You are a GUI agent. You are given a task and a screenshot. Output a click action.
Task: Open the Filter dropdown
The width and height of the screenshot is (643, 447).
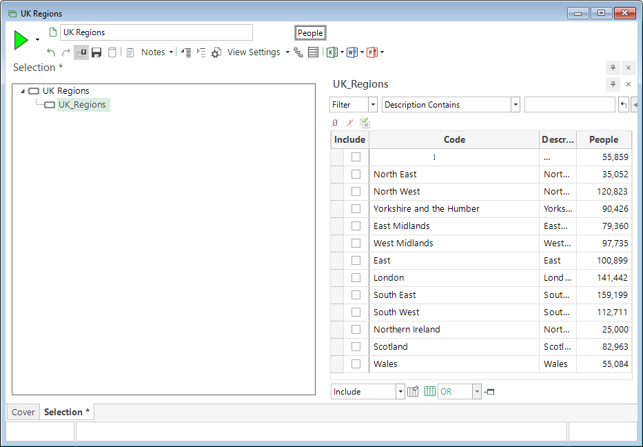click(x=373, y=105)
